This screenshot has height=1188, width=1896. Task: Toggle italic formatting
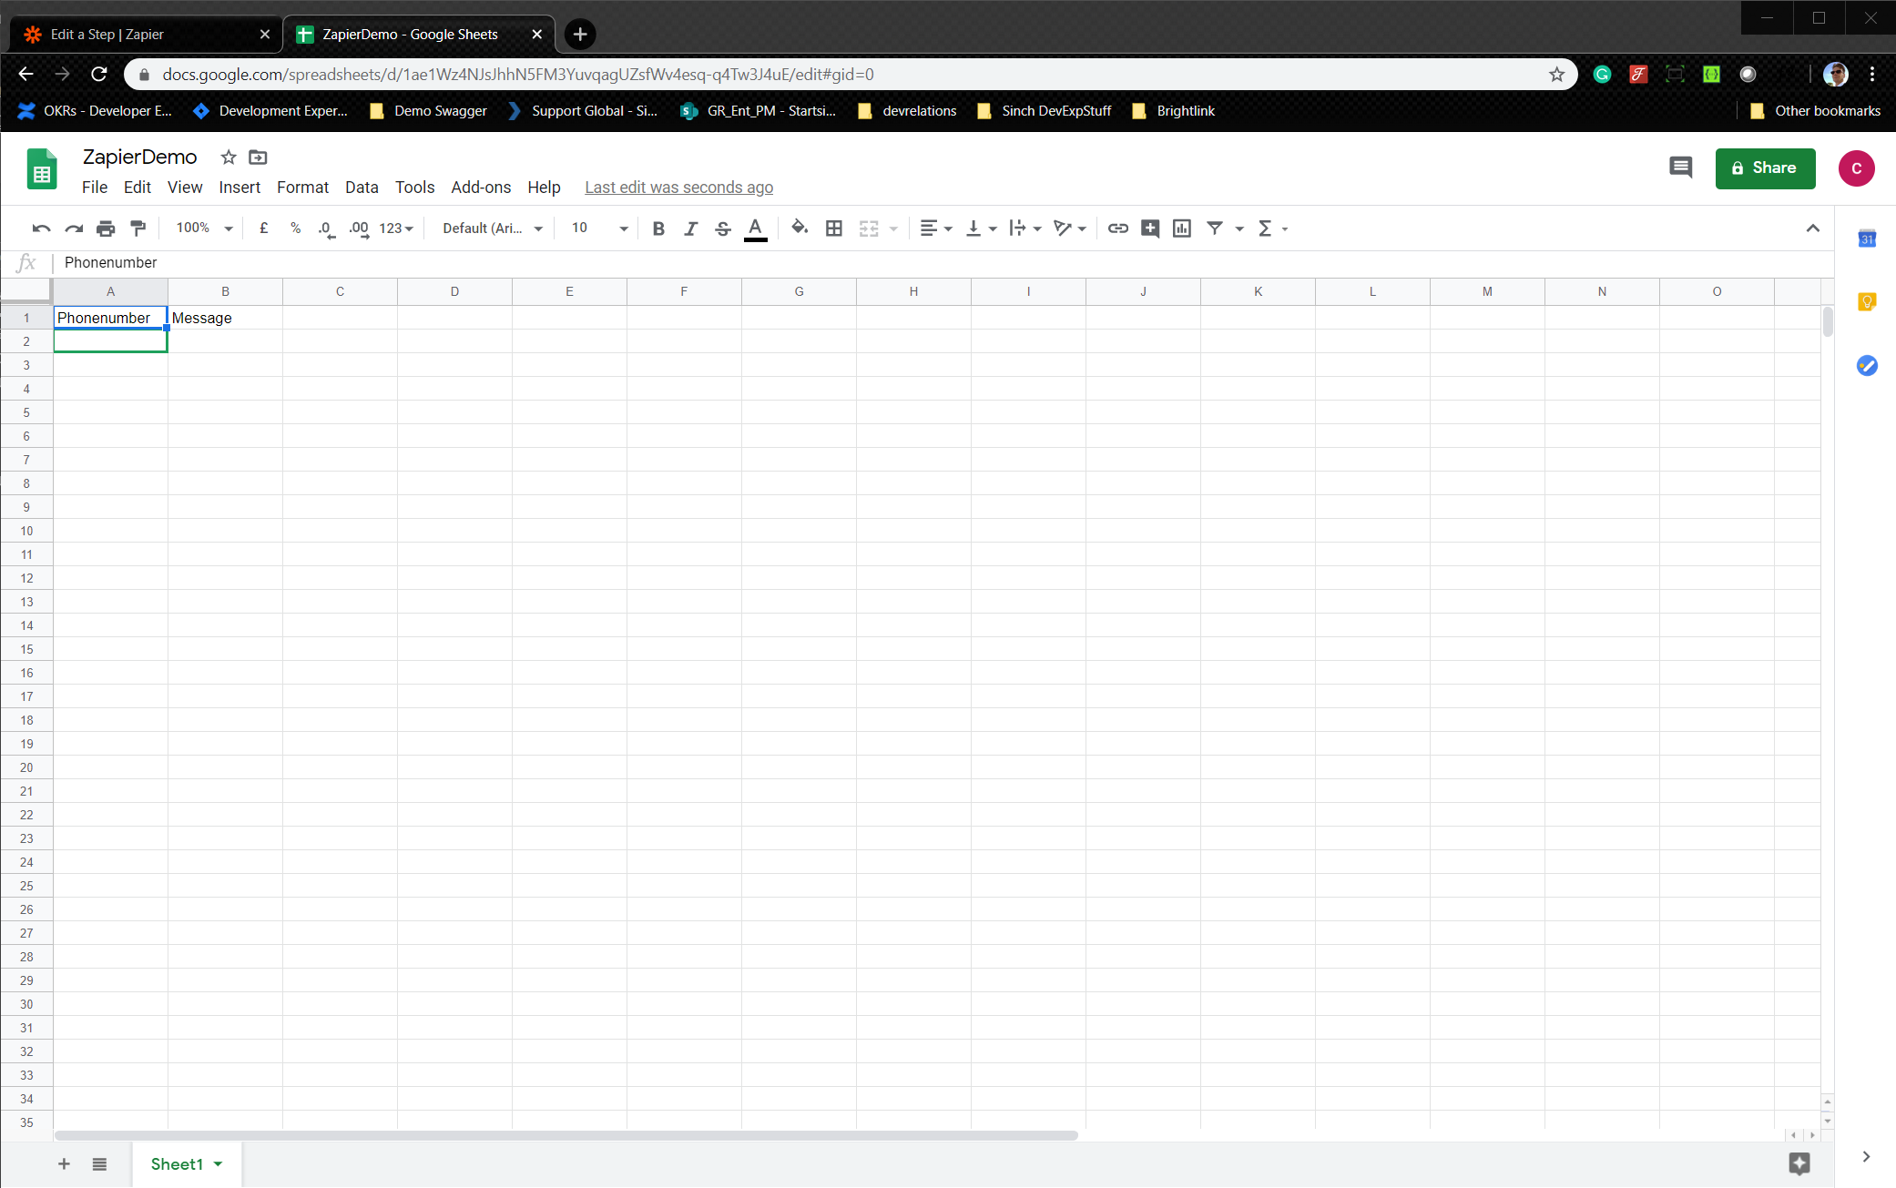click(x=690, y=228)
